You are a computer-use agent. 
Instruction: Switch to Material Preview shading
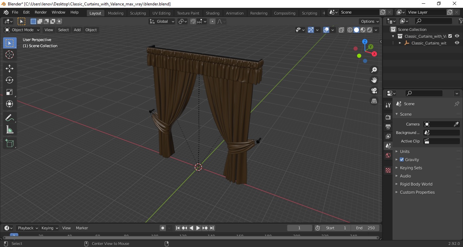(363, 30)
